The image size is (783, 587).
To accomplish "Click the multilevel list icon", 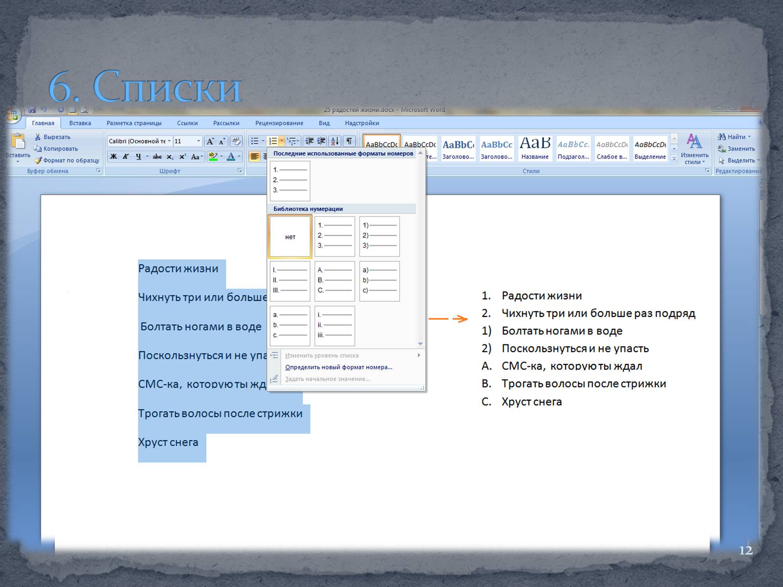I will coord(291,141).
